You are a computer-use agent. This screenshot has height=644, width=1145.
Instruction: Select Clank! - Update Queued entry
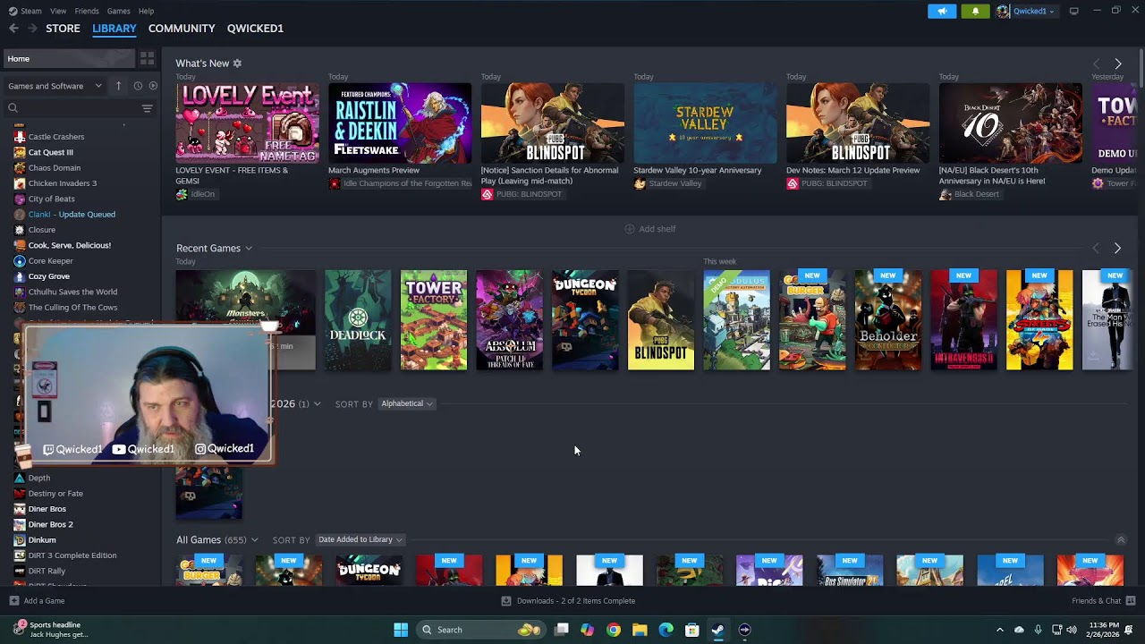(x=72, y=215)
